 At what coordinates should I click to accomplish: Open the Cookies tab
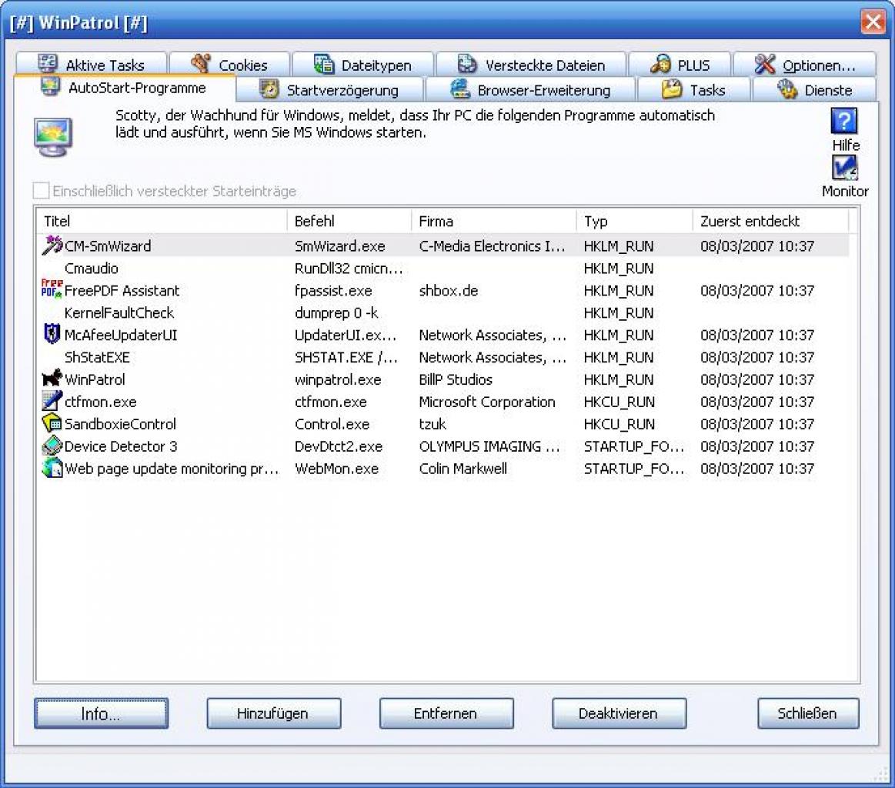click(229, 65)
